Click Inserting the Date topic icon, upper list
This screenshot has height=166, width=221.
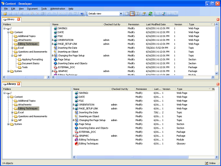[56, 48]
